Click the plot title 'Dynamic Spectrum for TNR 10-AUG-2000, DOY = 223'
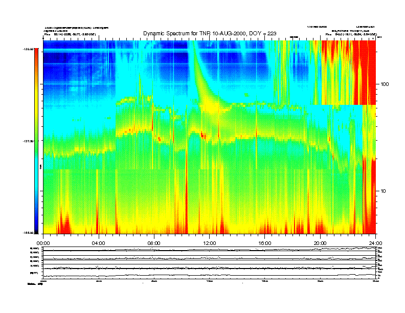 (x=210, y=33)
